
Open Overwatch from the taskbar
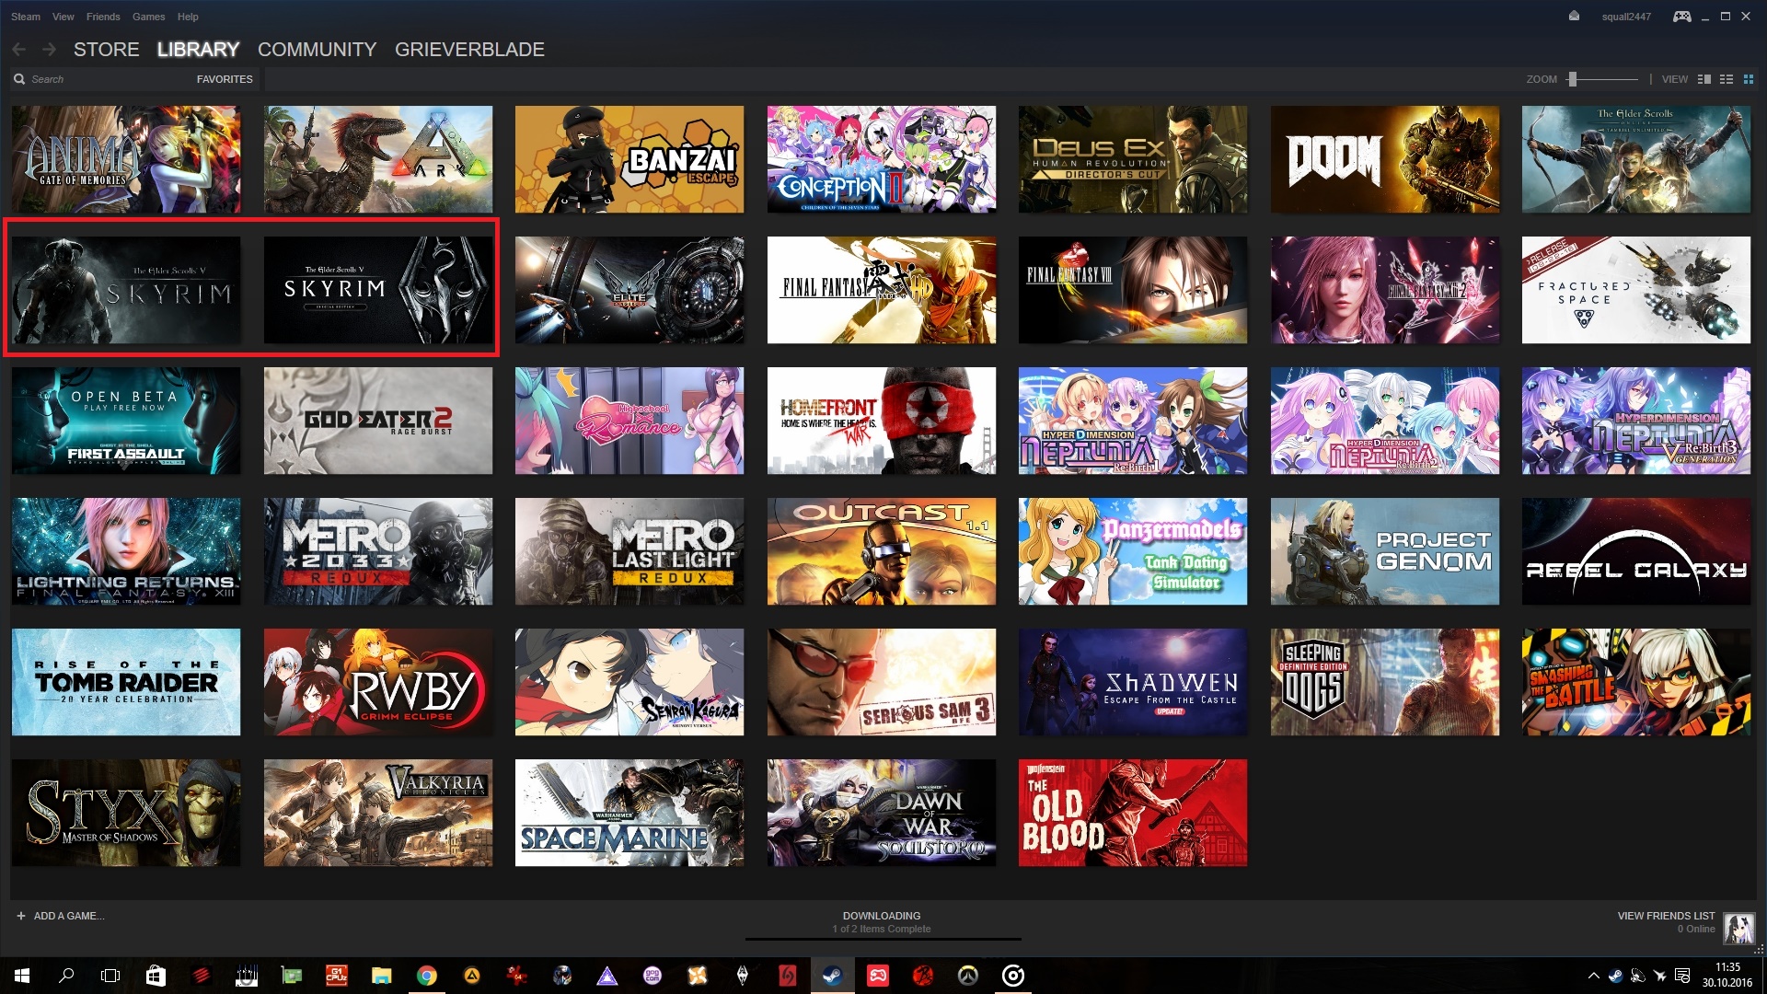click(x=967, y=976)
